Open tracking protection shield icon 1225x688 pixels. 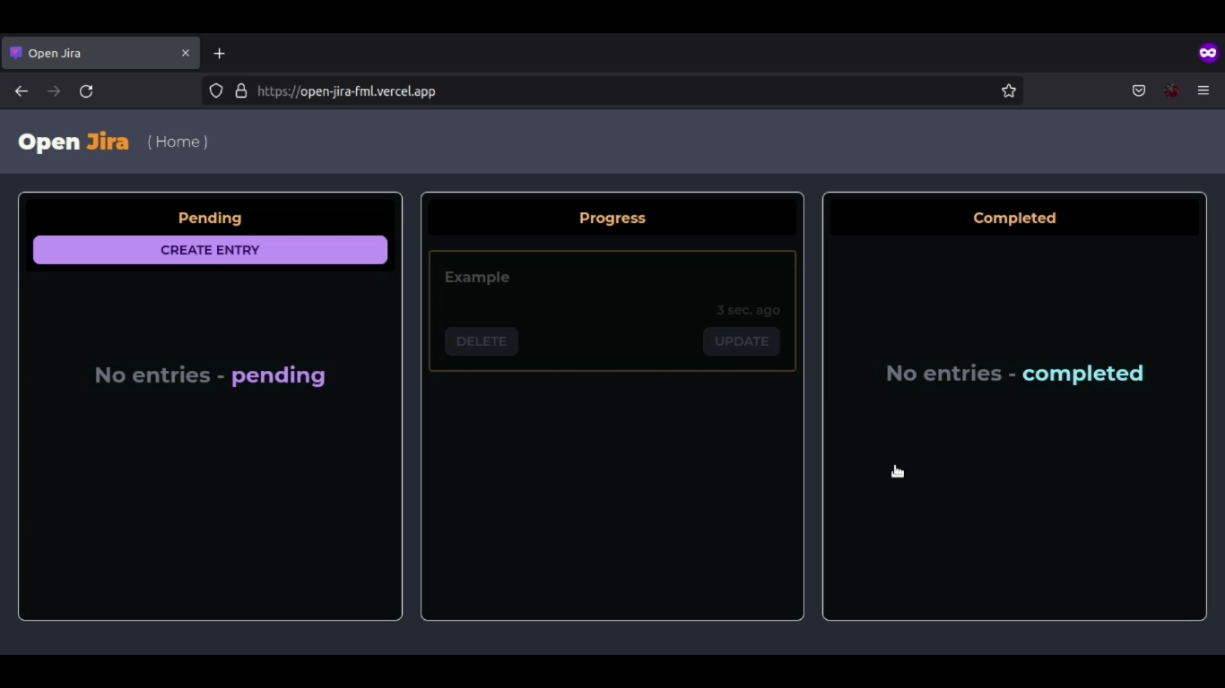[x=216, y=90]
